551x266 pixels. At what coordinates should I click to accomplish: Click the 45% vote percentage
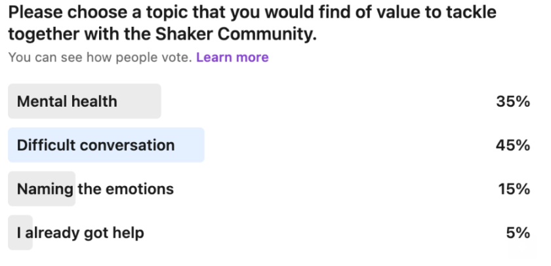pyautogui.click(x=513, y=145)
